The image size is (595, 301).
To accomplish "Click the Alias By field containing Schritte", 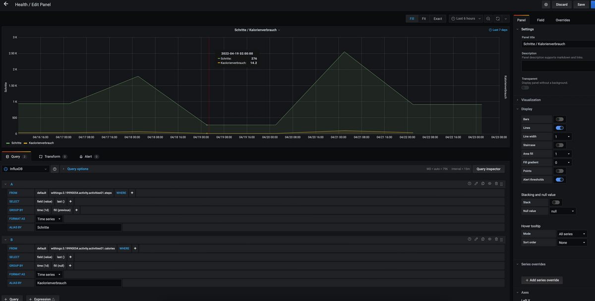I will (78, 227).
